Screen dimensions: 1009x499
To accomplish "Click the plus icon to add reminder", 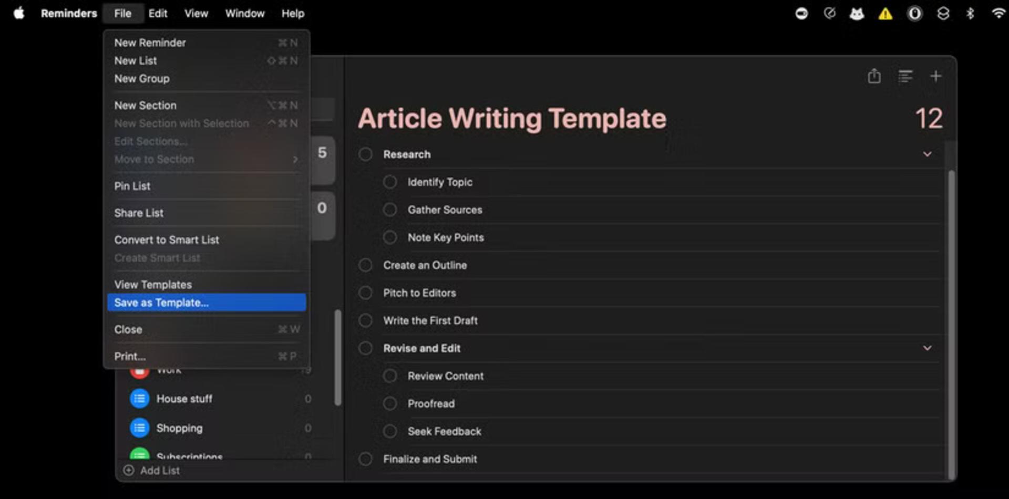I will pos(935,76).
